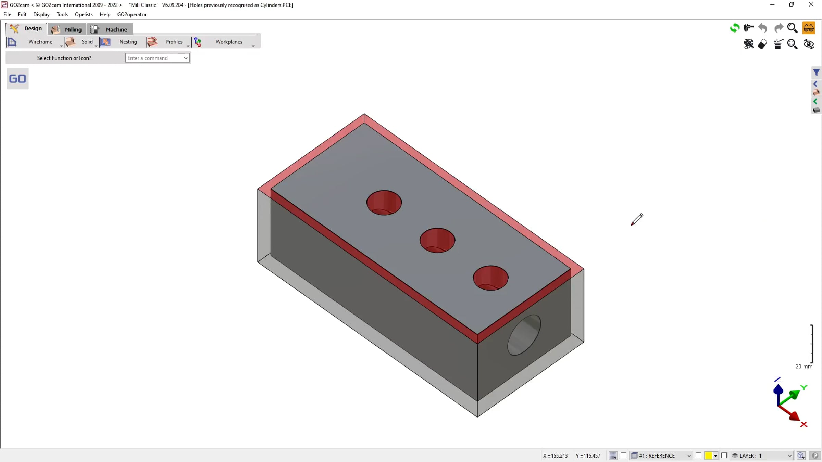Expand the Solid dropdown arrow
The height and width of the screenshot is (462, 822).
[x=96, y=46]
